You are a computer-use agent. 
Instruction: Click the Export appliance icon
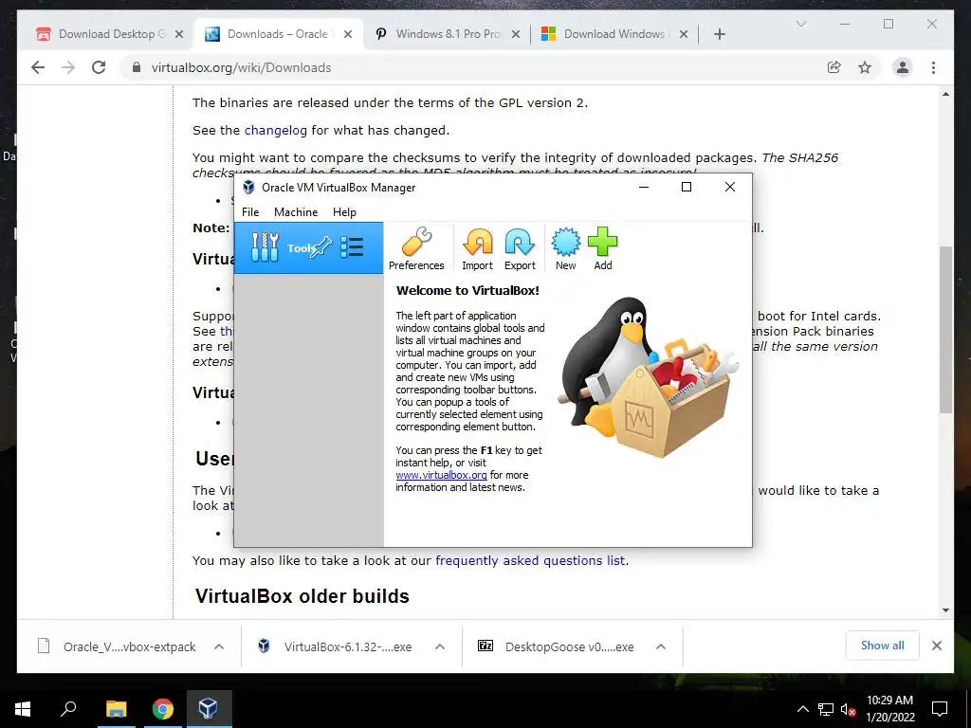520,249
